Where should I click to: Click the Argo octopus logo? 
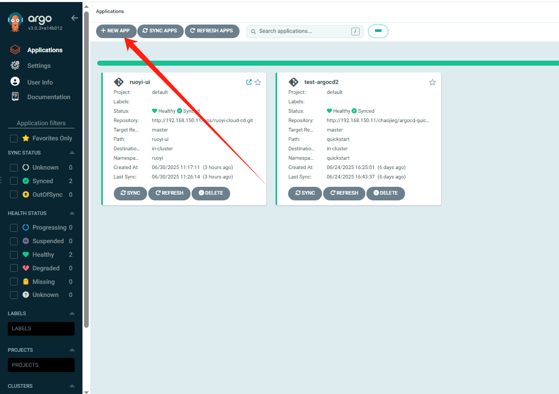[15, 22]
